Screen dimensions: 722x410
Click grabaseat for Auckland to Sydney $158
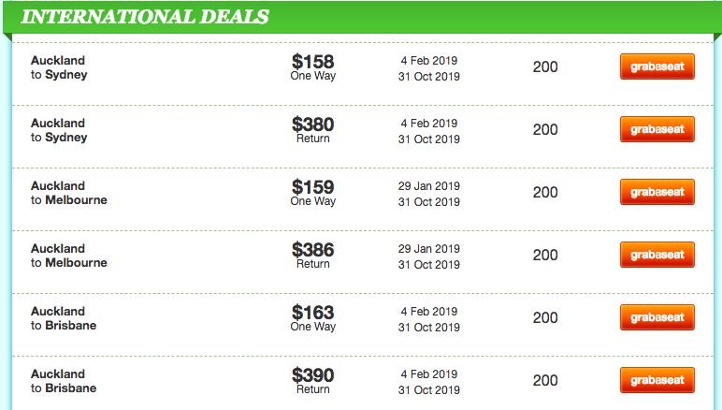[x=657, y=66]
